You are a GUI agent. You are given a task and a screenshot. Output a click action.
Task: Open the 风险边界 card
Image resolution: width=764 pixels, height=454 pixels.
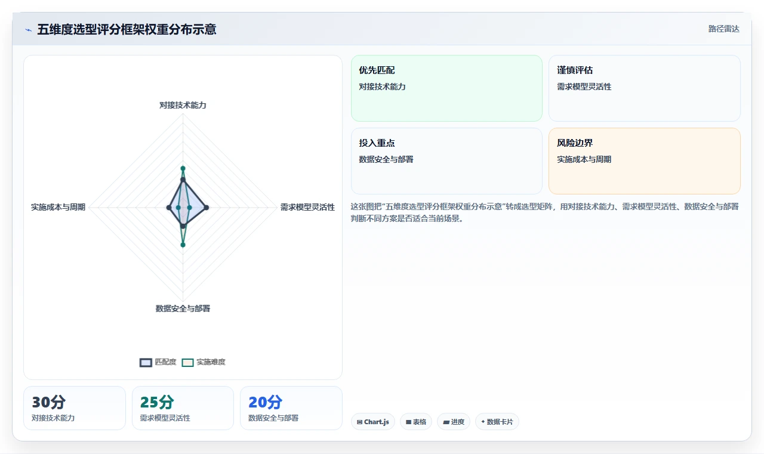point(645,161)
